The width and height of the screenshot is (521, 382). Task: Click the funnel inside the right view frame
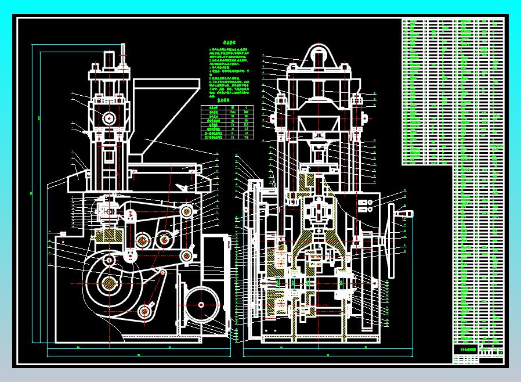pyautogui.click(x=319, y=124)
